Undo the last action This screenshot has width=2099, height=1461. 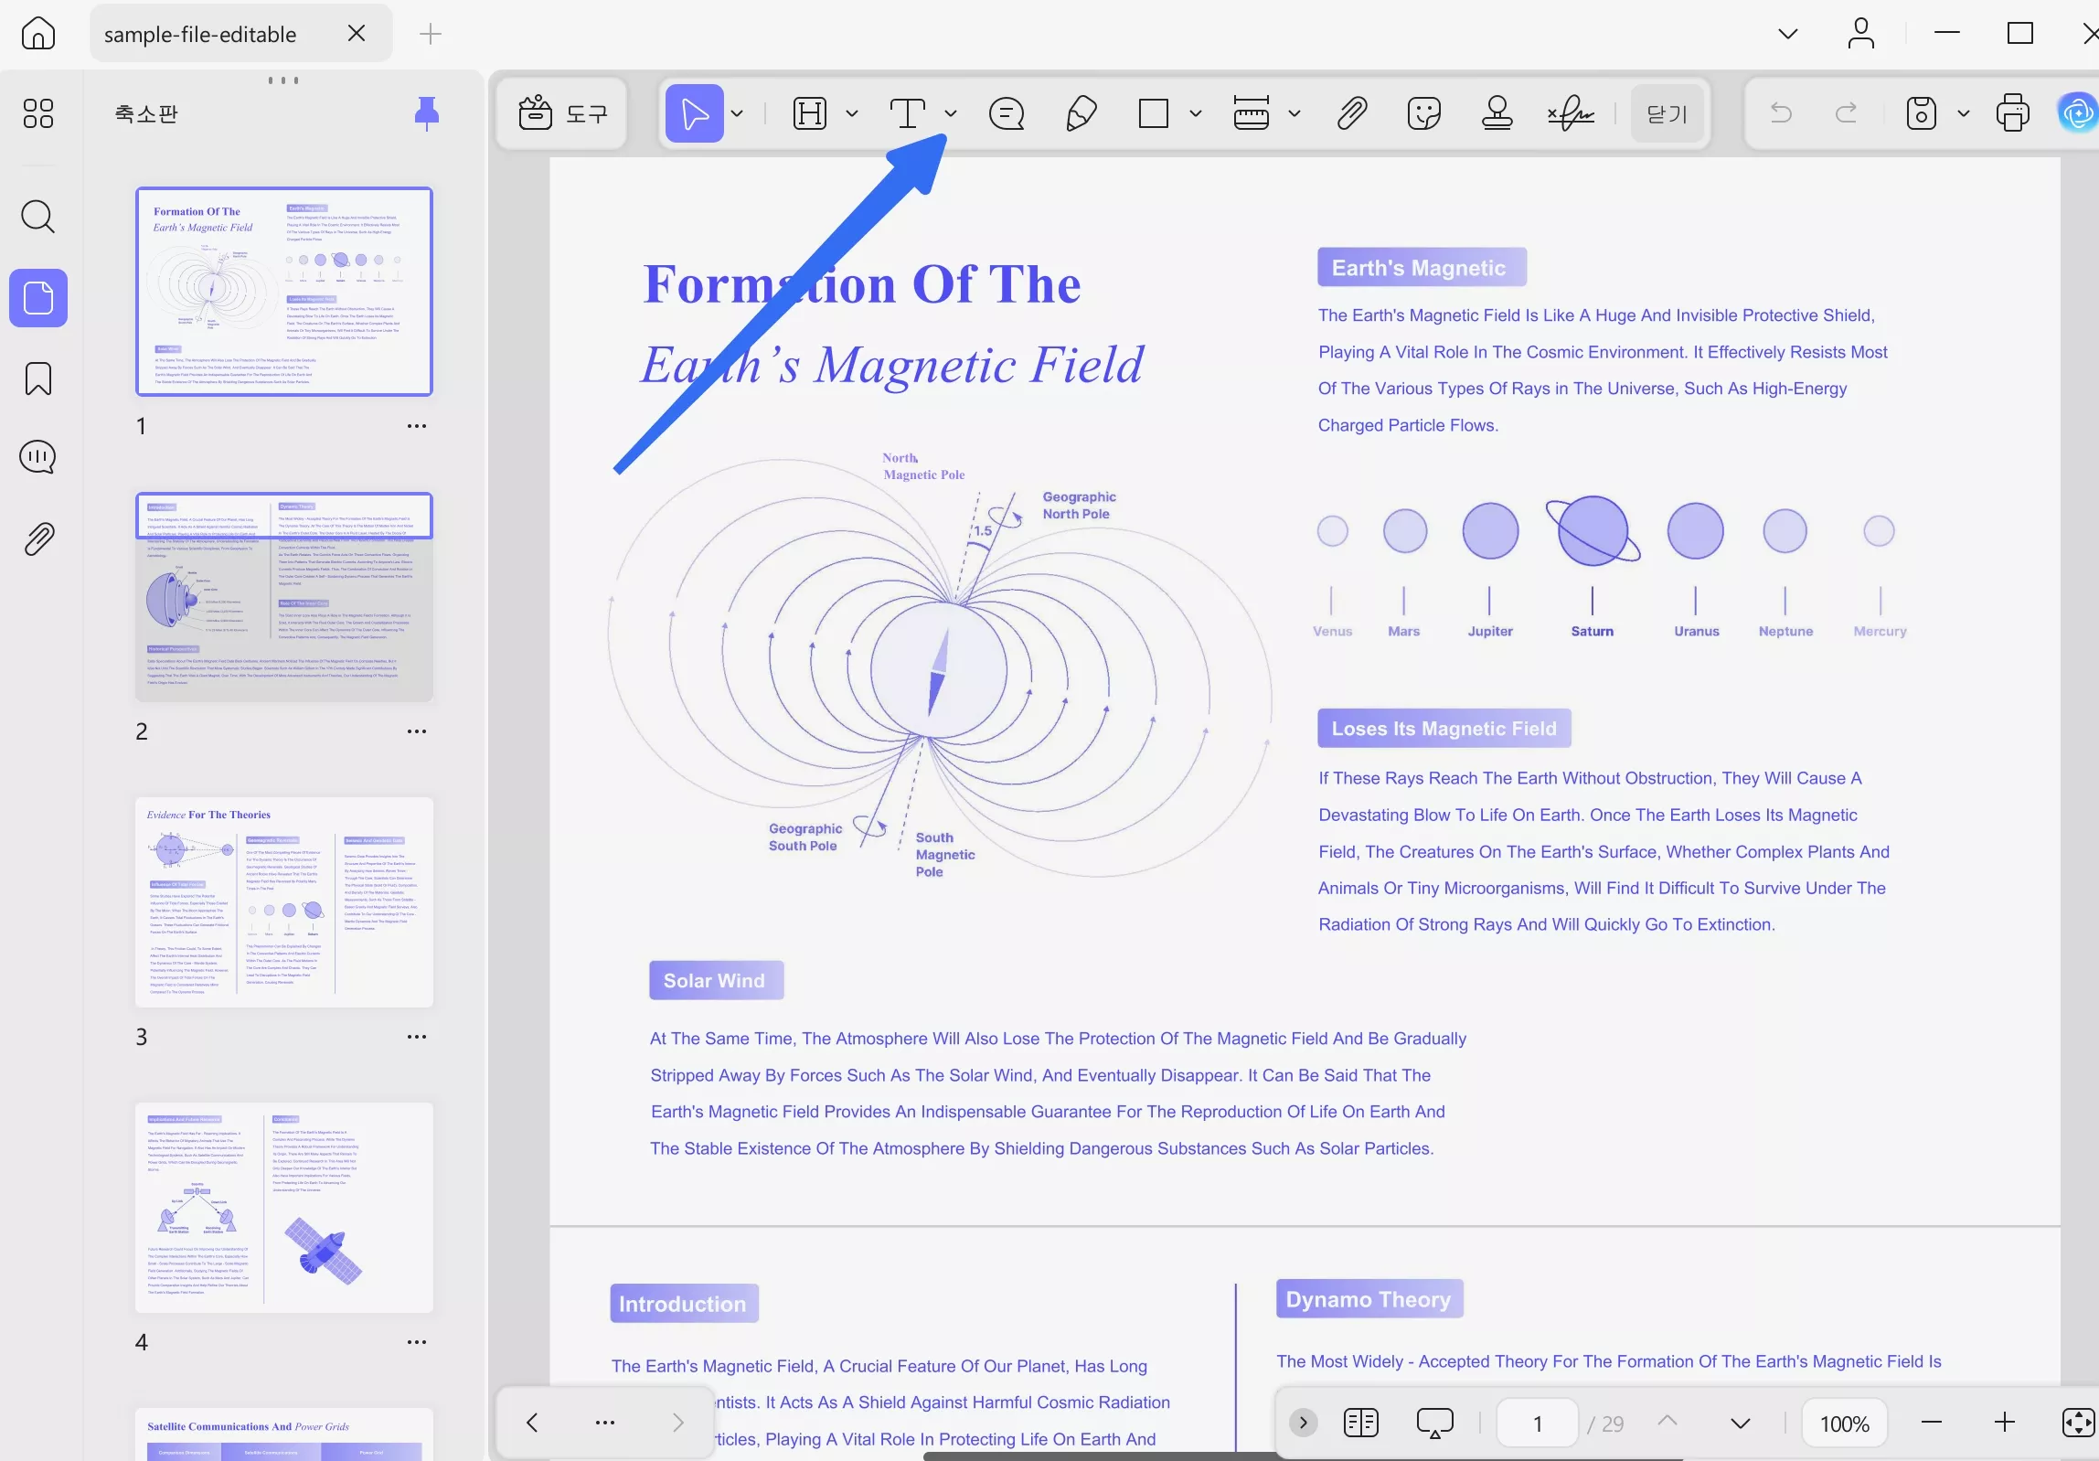coord(1781,113)
